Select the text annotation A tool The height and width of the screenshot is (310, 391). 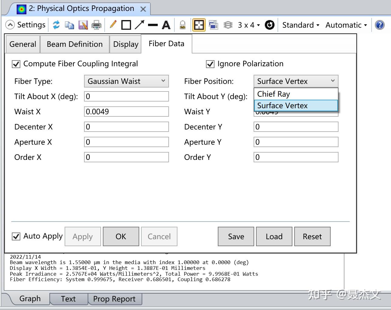tap(166, 25)
